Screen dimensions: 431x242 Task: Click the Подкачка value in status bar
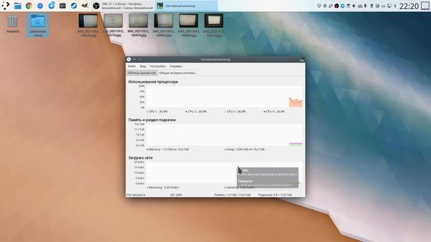(x=275, y=195)
